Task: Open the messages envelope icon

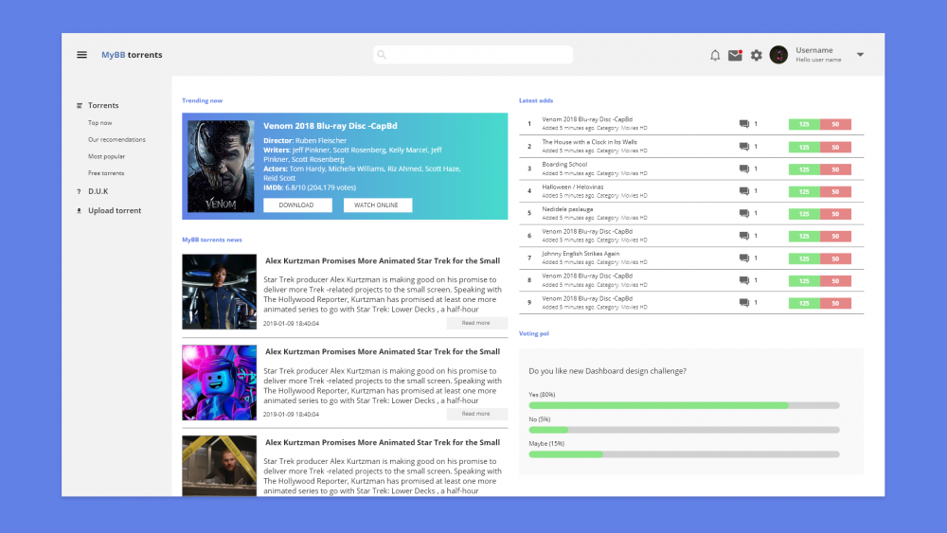Action: (735, 56)
